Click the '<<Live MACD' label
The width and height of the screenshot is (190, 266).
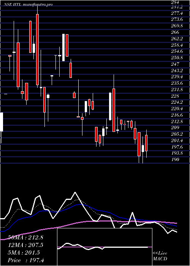pyautogui.click(x=160, y=256)
